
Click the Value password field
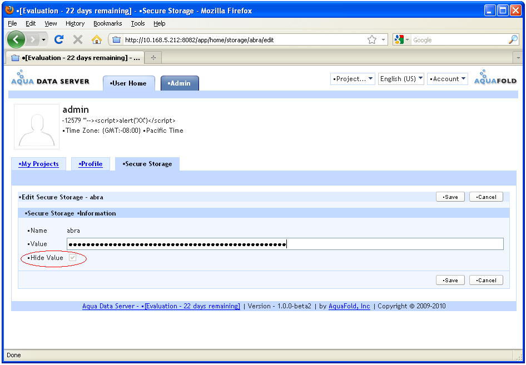pos(285,244)
